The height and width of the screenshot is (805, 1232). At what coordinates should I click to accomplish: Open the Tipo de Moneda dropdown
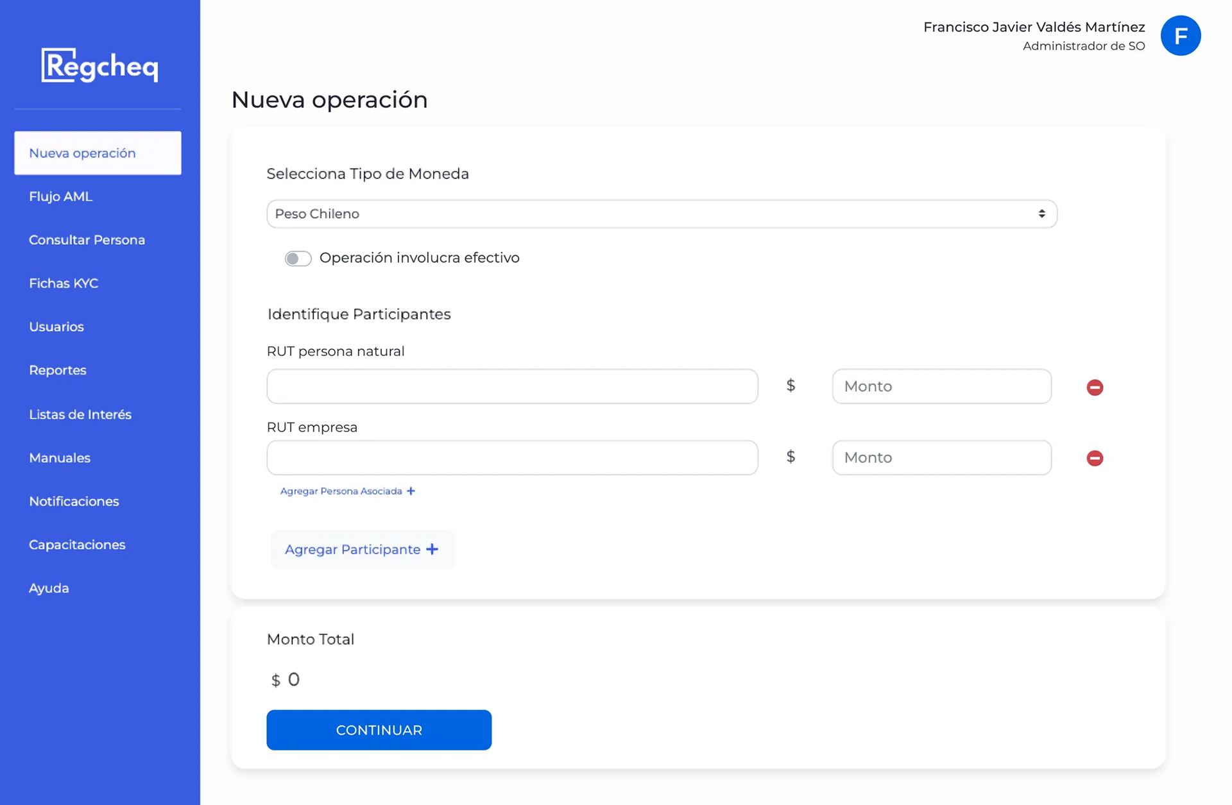661,214
